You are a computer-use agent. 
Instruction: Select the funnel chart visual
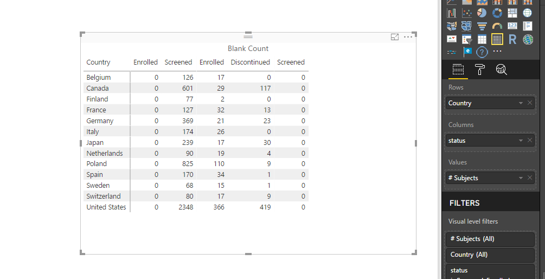click(x=482, y=26)
